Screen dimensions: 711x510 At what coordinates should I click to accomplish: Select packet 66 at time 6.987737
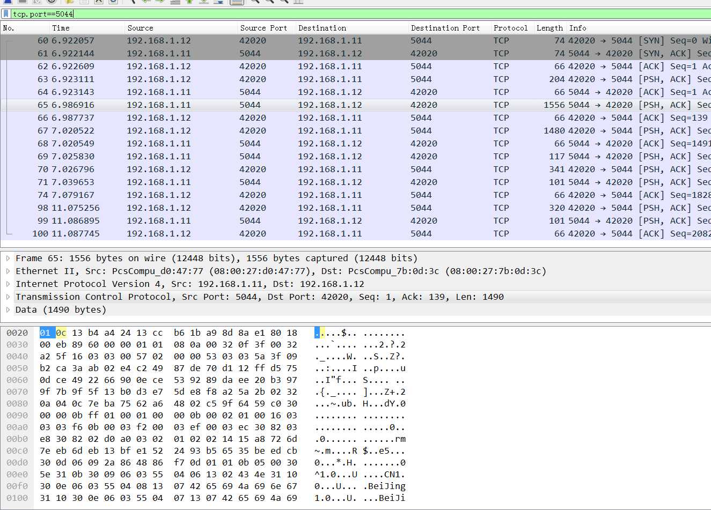point(355,118)
